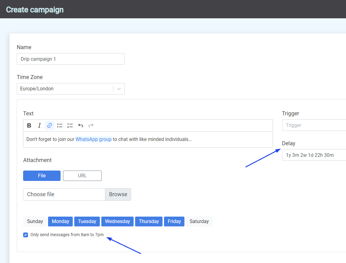346x263 pixels.
Task: Deselect Friday from the sending days
Action: (x=174, y=221)
